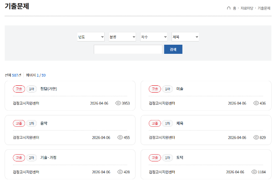Image resolution: width=273 pixels, height=182 pixels.
Task: Click 1차 badge on 도덕 card
Action: tap(167, 158)
